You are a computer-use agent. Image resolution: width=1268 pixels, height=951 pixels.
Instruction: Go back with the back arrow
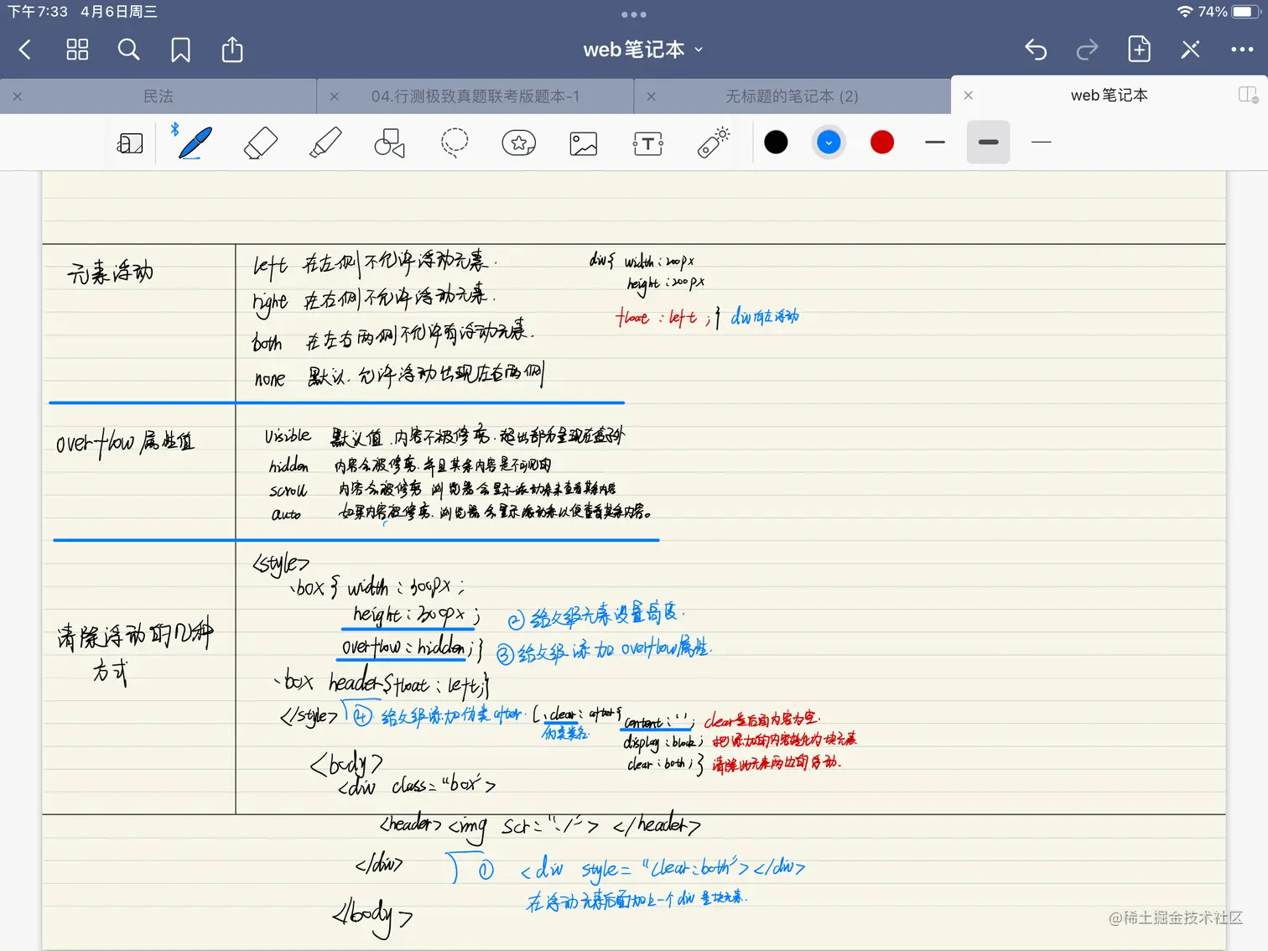pos(25,50)
